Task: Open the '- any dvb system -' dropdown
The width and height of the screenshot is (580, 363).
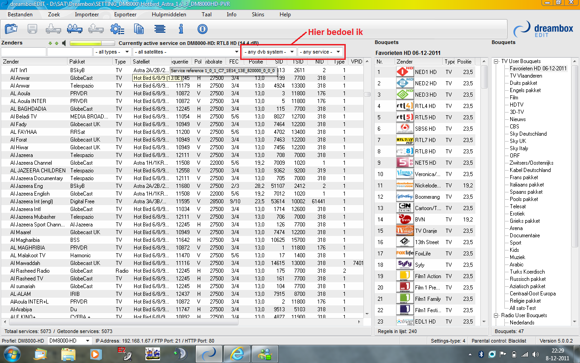Action: [x=269, y=52]
